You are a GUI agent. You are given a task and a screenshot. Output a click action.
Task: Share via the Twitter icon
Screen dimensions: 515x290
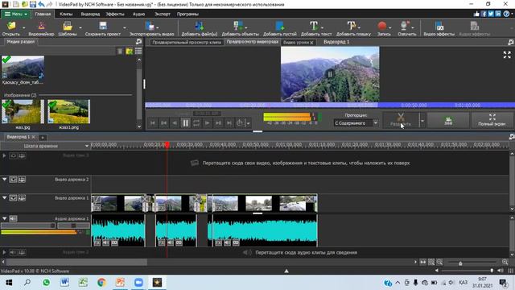click(491, 14)
